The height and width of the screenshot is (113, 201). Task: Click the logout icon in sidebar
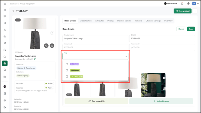(x=5, y=107)
